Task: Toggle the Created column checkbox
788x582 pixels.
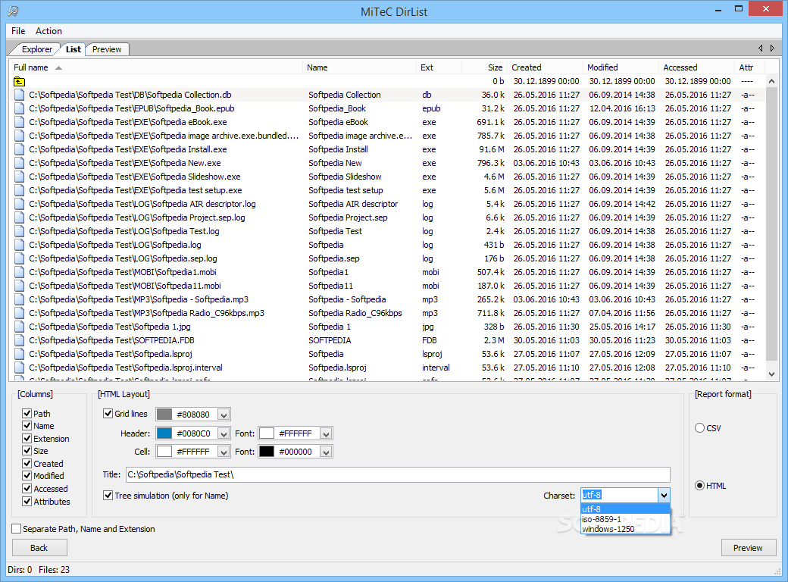Action: 27,463
